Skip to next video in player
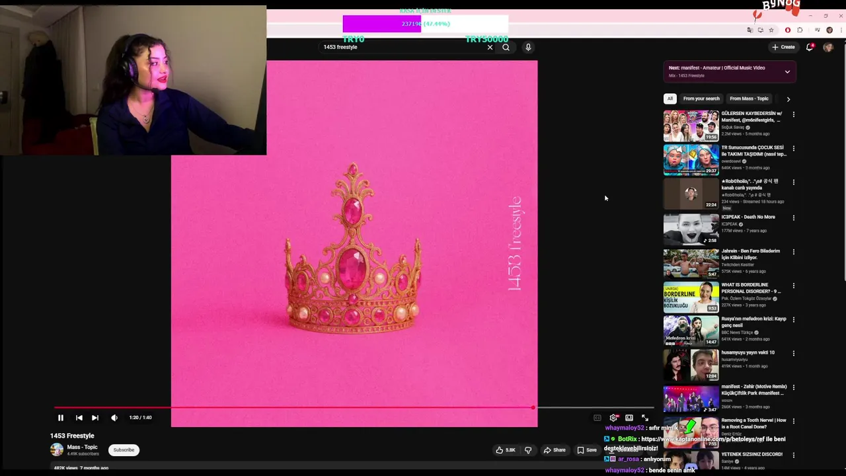 click(x=95, y=418)
